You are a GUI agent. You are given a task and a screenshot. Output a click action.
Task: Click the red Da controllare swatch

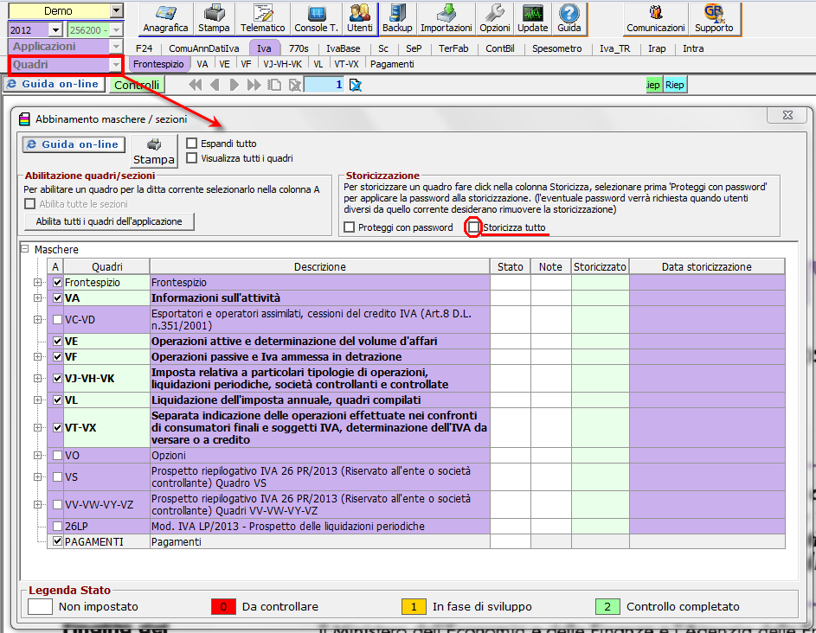pyautogui.click(x=224, y=607)
